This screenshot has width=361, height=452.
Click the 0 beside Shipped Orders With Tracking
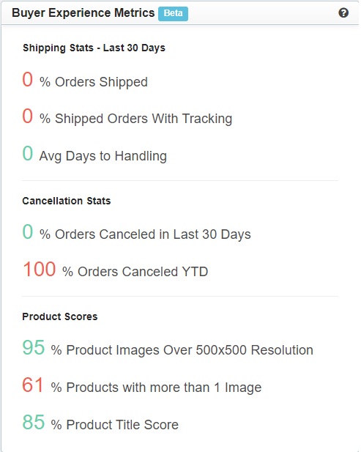click(x=27, y=116)
